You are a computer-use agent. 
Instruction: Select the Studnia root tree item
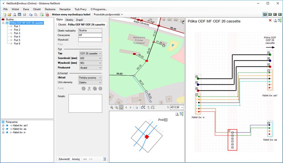[x=10, y=20]
